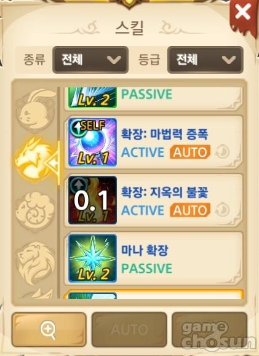The image size is (259, 356).
Task: Select the sheep sidebar icon
Action: point(35,211)
